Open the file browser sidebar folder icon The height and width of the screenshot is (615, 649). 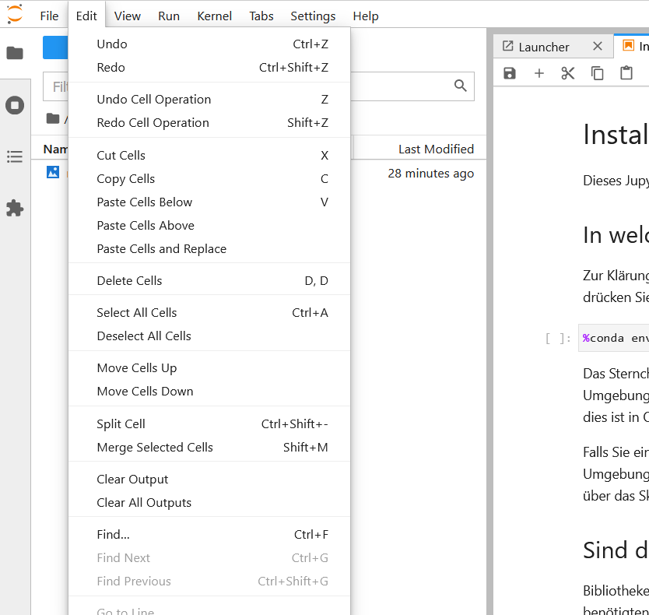pos(15,53)
